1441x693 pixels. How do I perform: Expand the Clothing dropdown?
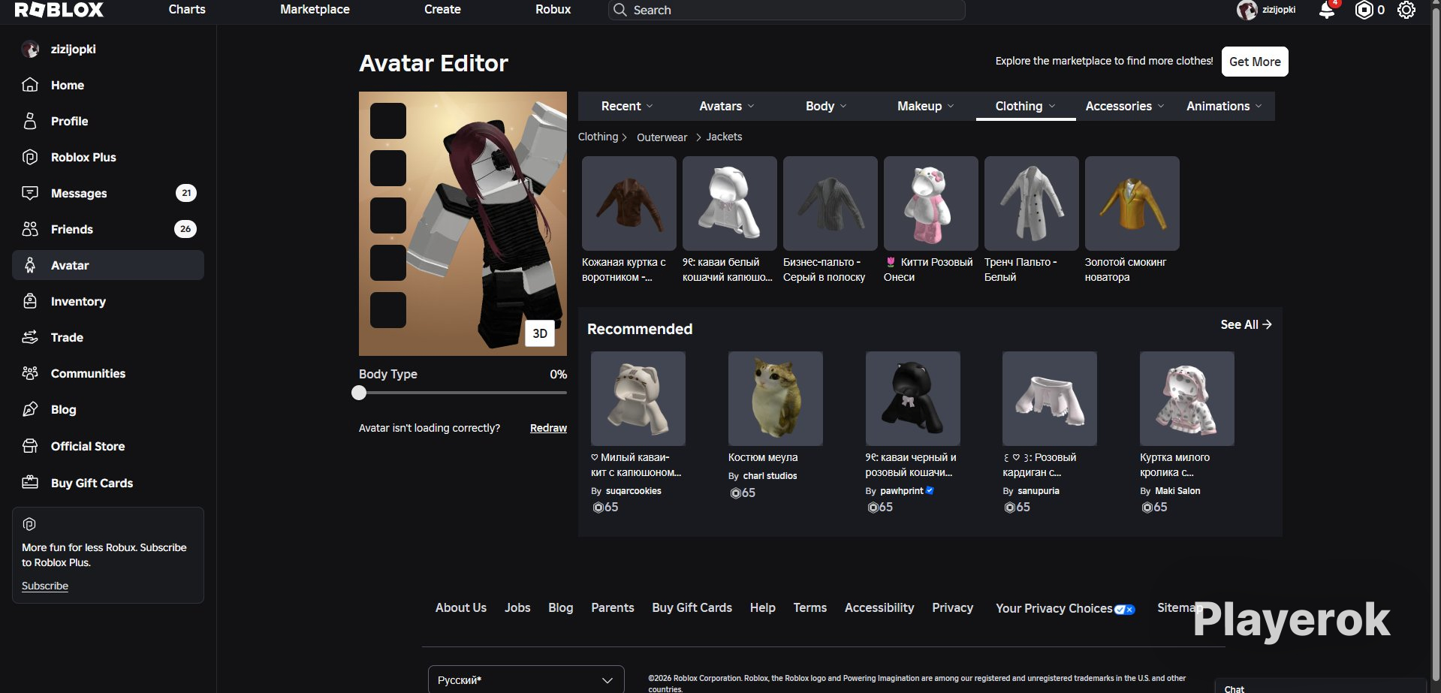[1026, 107]
